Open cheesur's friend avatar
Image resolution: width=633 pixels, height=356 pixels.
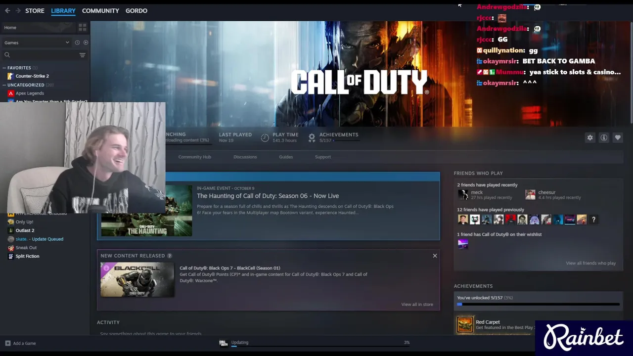point(530,195)
